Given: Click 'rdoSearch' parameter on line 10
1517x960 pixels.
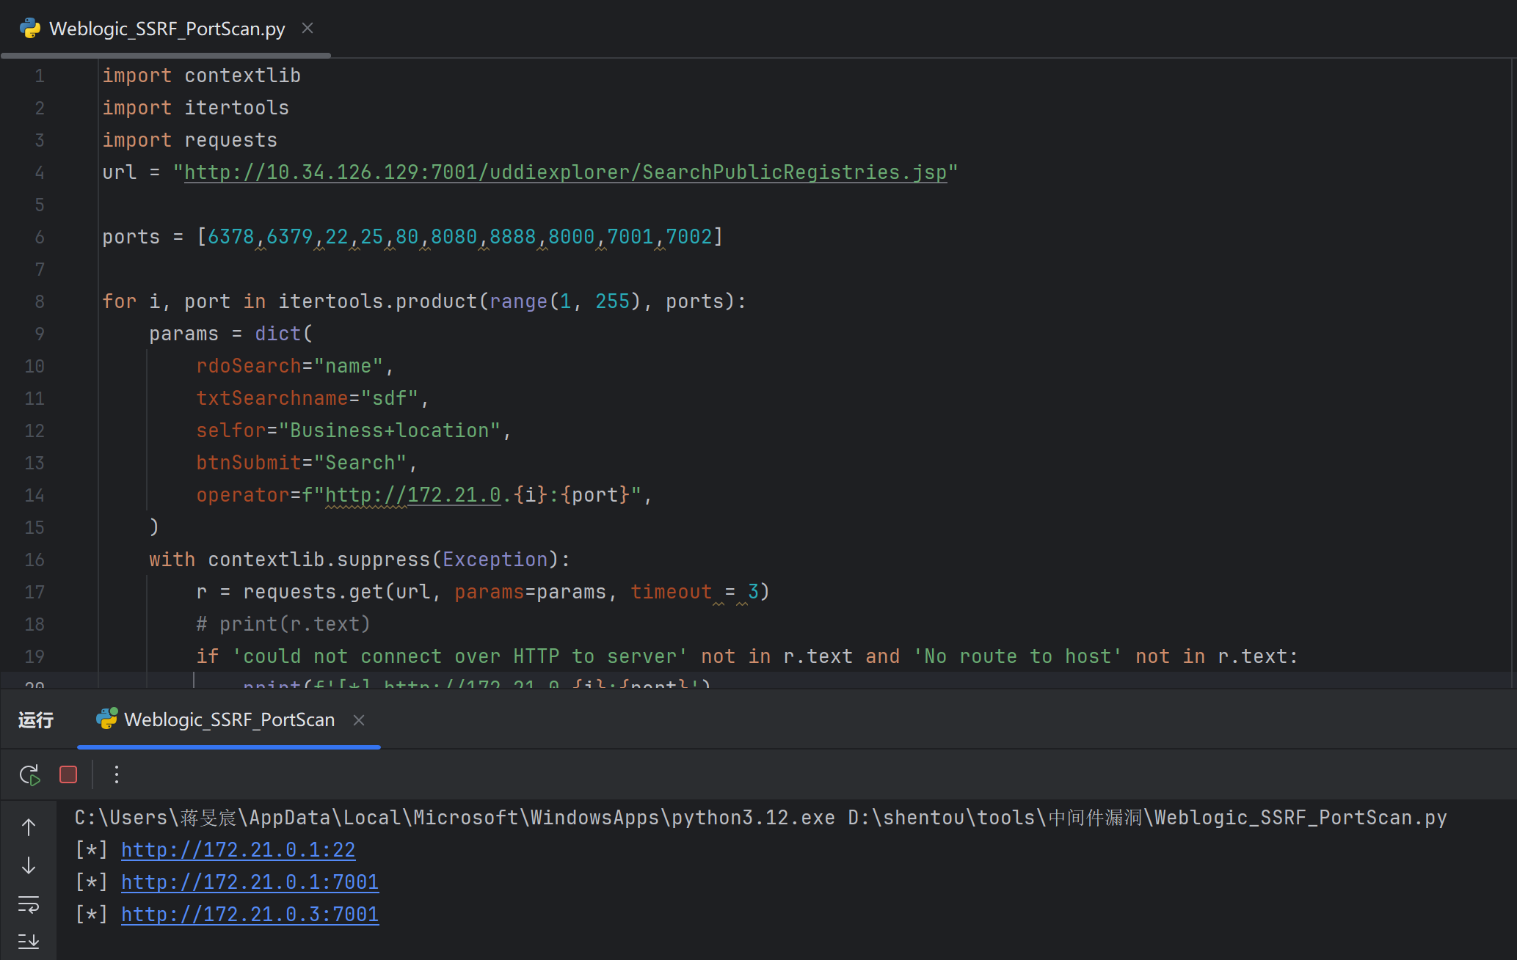Looking at the screenshot, I should tap(249, 366).
